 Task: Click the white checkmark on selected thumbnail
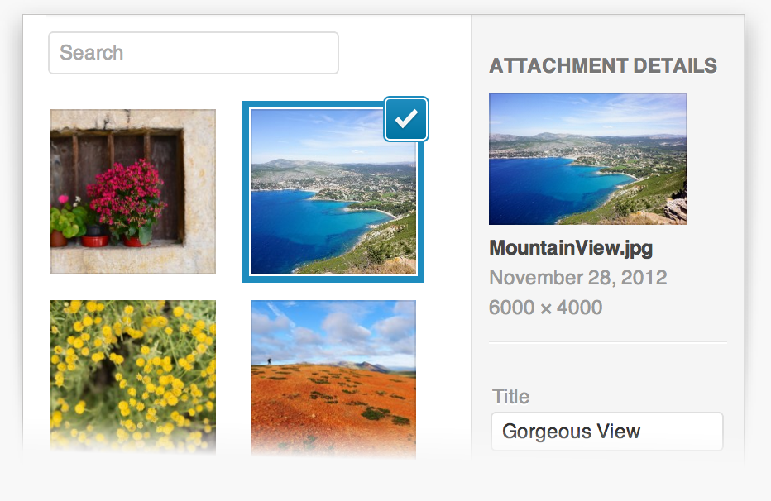(x=406, y=119)
